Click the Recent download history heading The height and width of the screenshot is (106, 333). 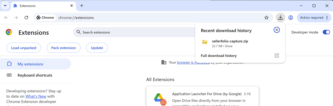[226, 31]
